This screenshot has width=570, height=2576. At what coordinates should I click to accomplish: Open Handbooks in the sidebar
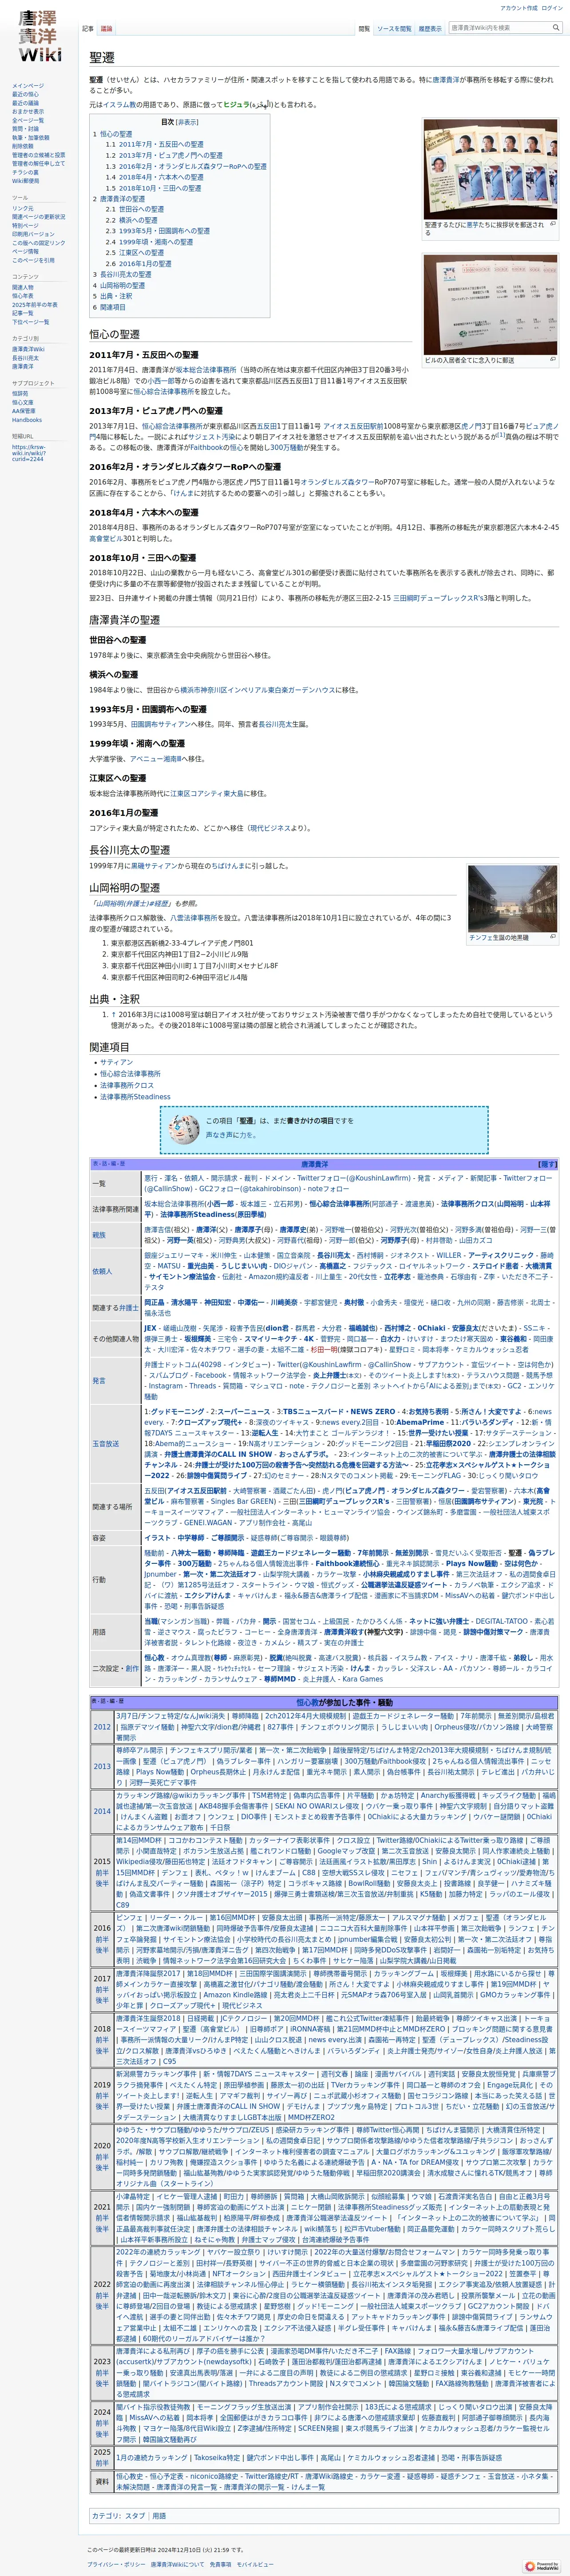27,420
